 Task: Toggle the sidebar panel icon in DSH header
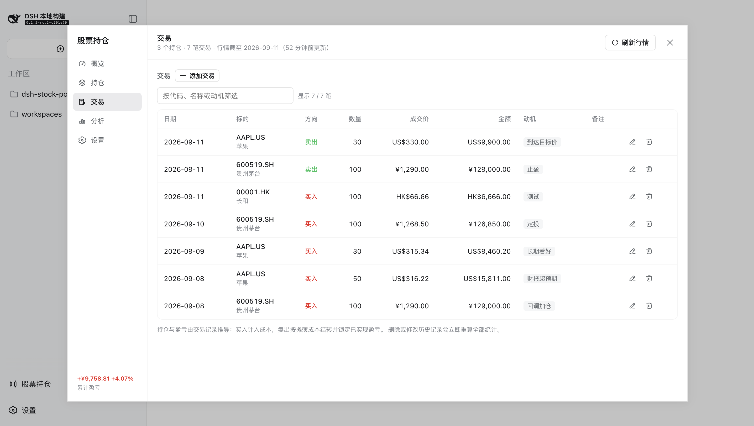click(x=133, y=19)
